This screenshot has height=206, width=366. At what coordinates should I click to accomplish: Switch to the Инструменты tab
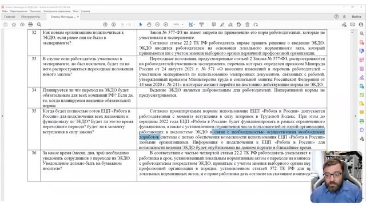pos(30,17)
